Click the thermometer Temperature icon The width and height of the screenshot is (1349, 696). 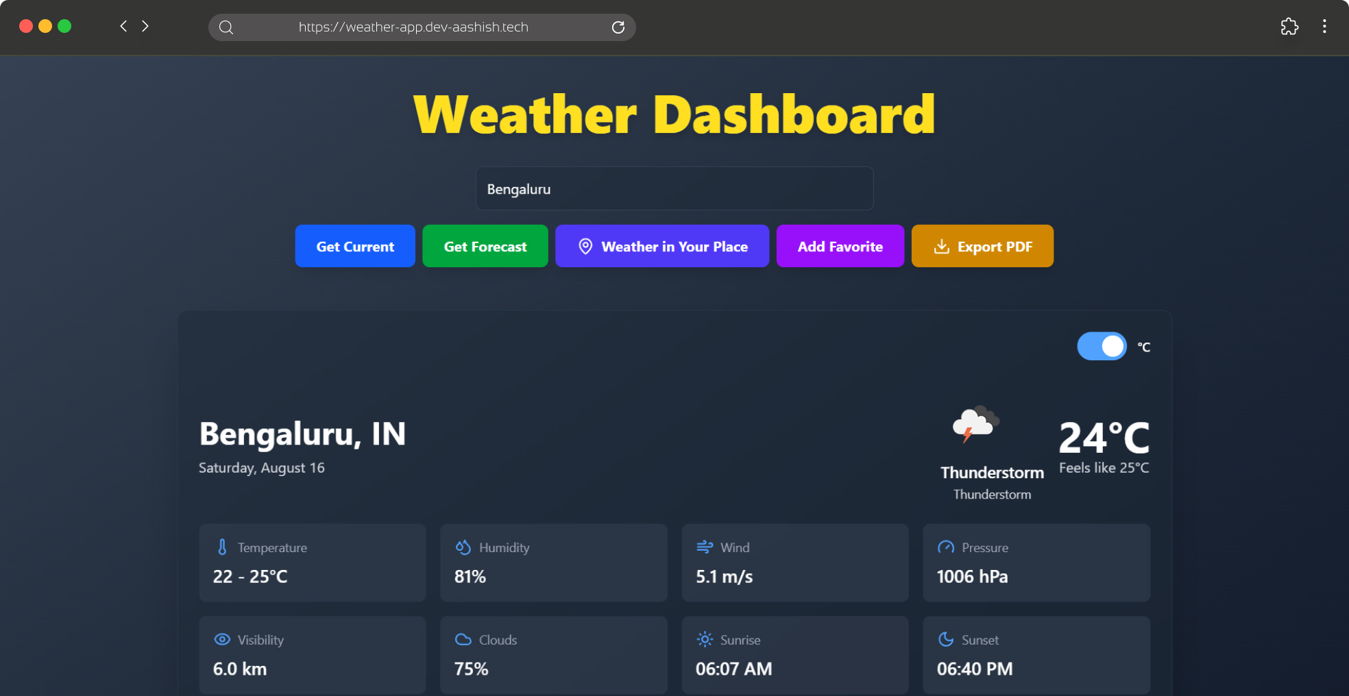pos(222,547)
